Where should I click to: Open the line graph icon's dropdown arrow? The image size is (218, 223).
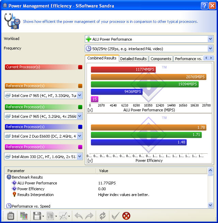(69, 216)
